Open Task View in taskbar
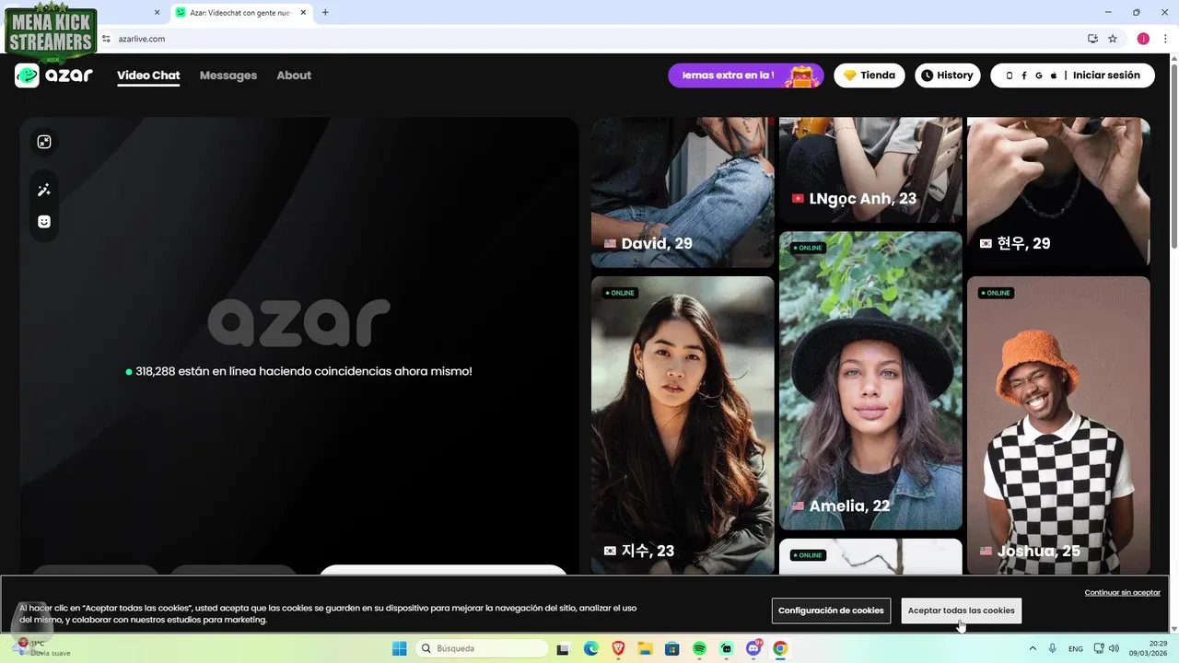This screenshot has height=663, width=1179. pyautogui.click(x=563, y=648)
